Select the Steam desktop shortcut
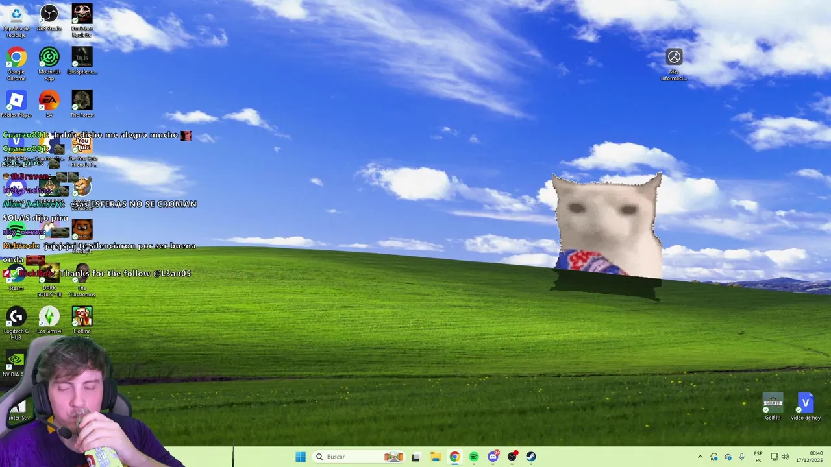Image resolution: width=831 pixels, height=467 pixels. [x=16, y=278]
